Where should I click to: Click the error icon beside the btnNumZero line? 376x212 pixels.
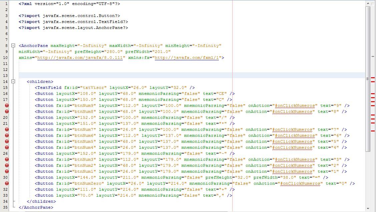(7, 183)
